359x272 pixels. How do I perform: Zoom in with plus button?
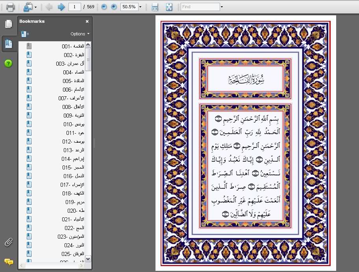[x=114, y=7]
